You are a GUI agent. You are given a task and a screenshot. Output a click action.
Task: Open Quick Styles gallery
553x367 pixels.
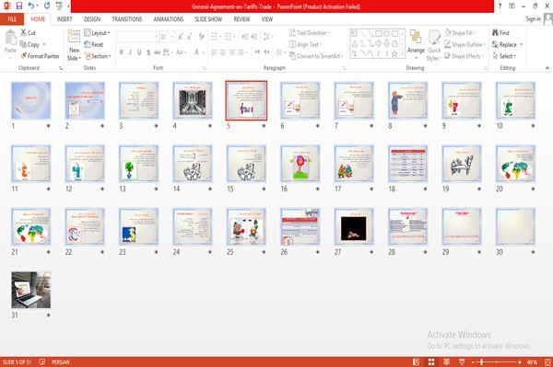point(434,46)
